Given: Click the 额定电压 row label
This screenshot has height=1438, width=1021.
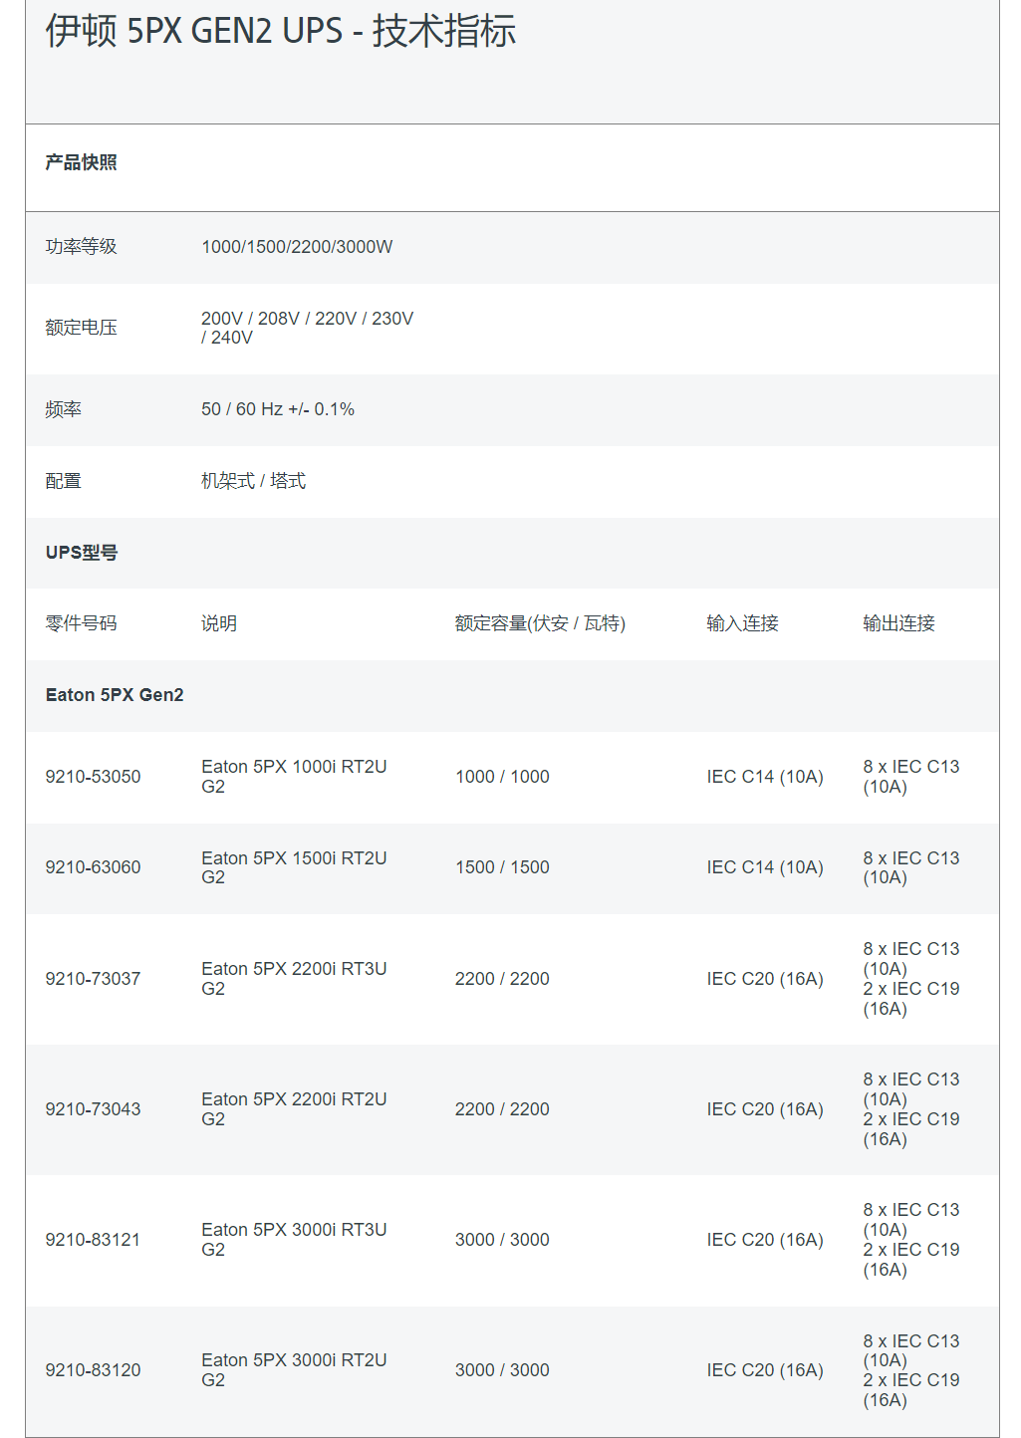Looking at the screenshot, I should 81,328.
